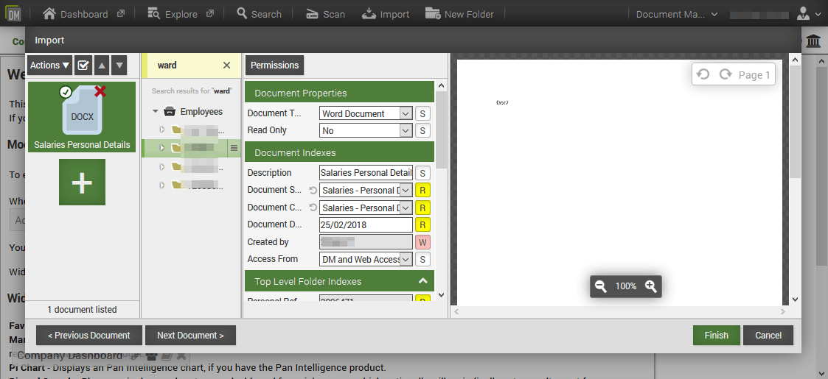Click the preview vertical scrollbar thumb
This screenshot has width=828, height=379.
796,121
